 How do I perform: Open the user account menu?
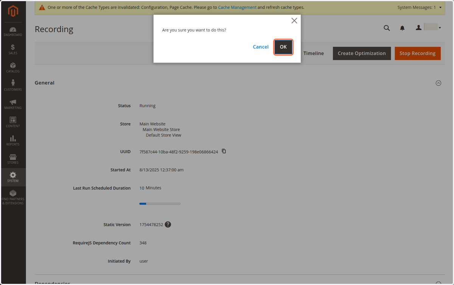click(x=429, y=28)
